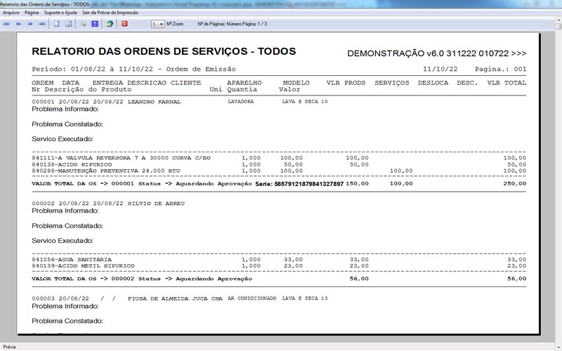This screenshot has width=562, height=351.
Task: Click the printer icon to print
Action: click(83, 24)
